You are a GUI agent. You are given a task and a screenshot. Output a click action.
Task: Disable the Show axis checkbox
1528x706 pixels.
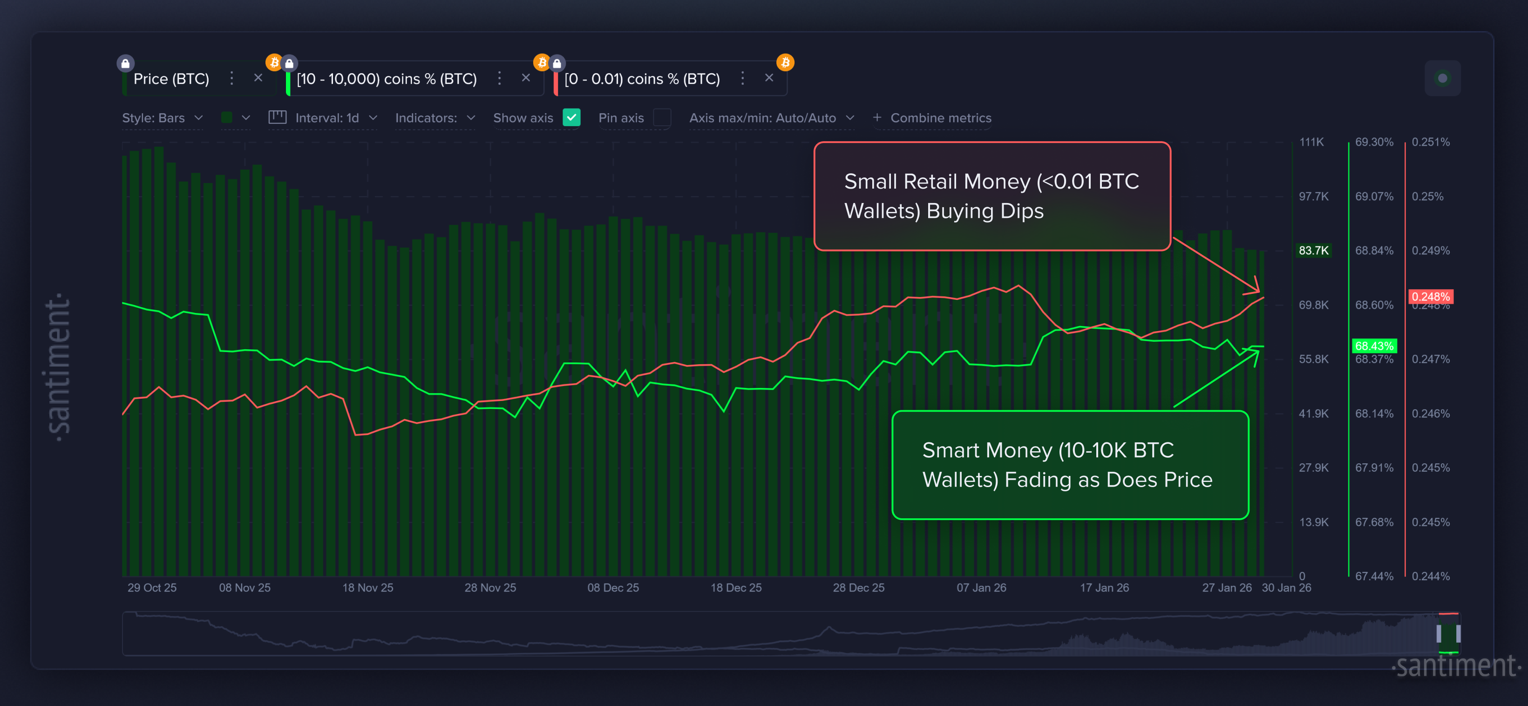pyautogui.click(x=571, y=117)
